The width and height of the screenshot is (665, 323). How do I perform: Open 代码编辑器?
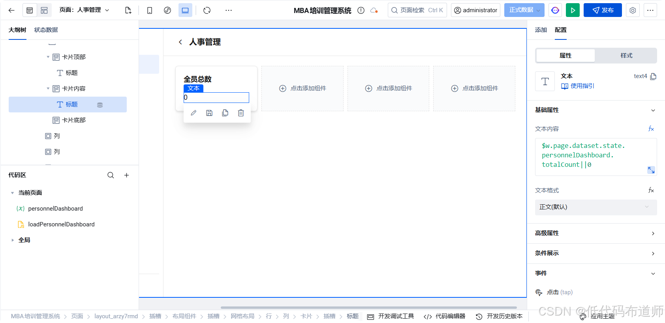(x=445, y=317)
